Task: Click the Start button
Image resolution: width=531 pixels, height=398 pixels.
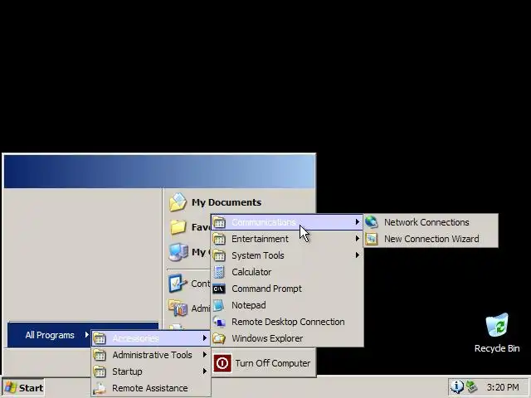Action: click(23, 388)
